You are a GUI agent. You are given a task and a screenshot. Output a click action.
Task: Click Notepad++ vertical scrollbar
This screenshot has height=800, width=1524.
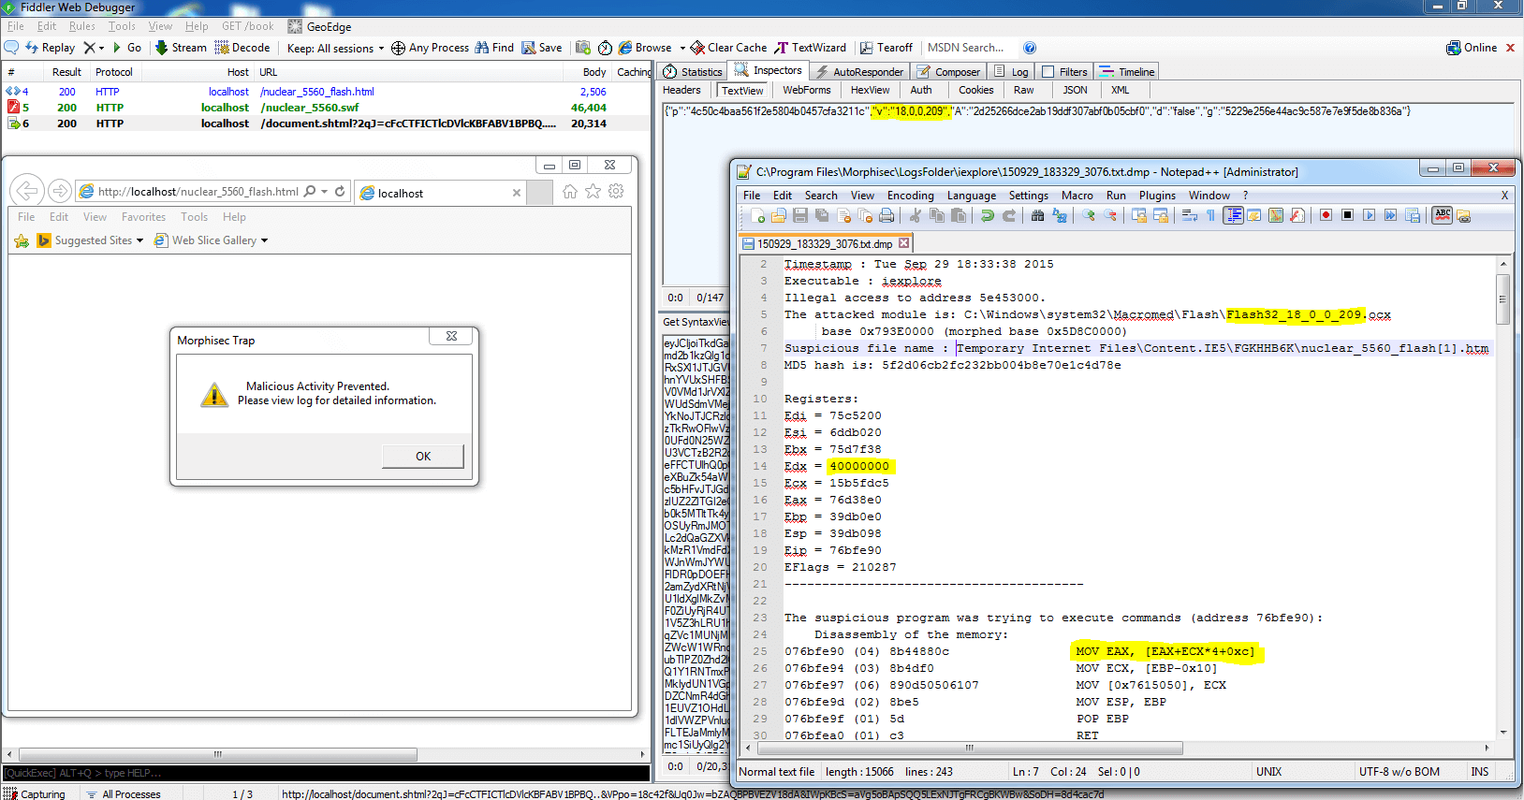(1502, 497)
